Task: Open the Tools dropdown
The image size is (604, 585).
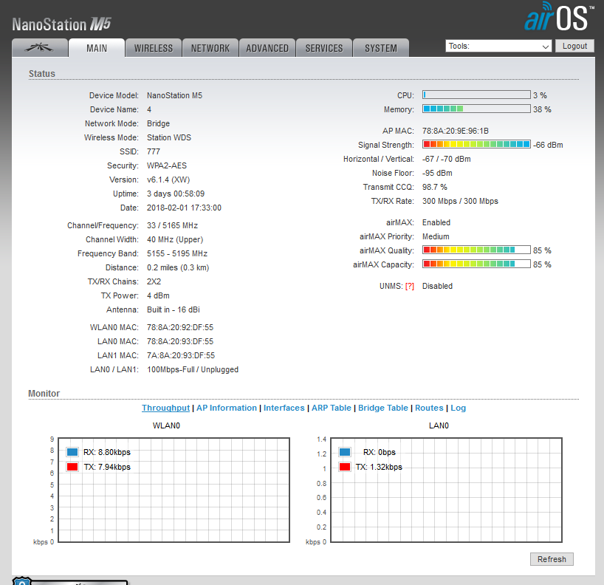Action: tap(498, 47)
